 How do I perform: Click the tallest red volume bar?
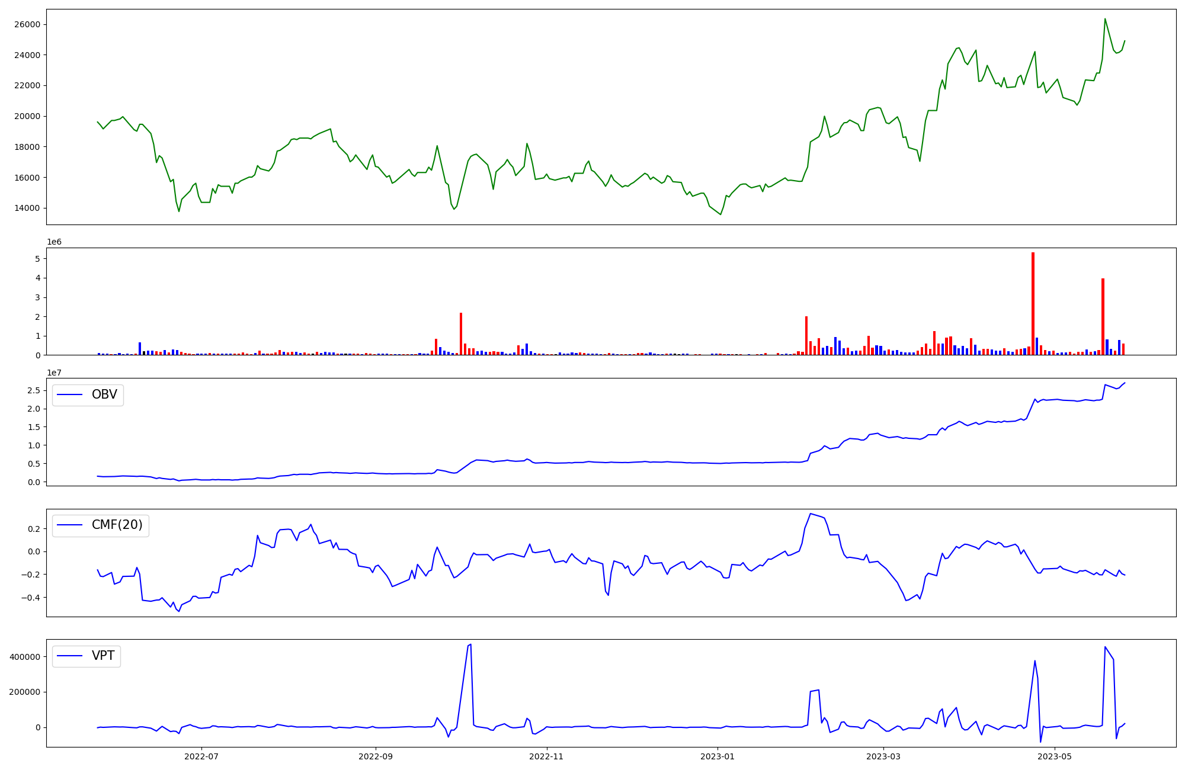coord(1033,303)
